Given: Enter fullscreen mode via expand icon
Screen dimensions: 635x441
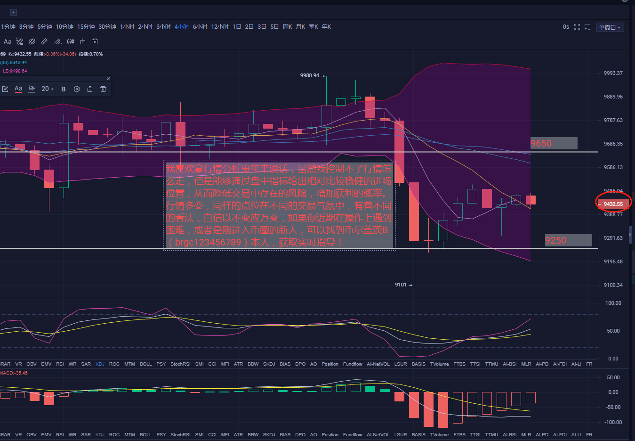Looking at the screenshot, I should pos(577,27).
